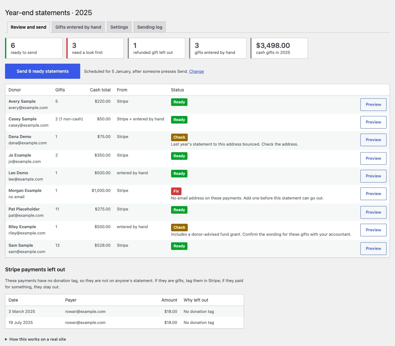The image size is (395, 346).
Task: Click donor name Pat Placeholder
Action: point(24,209)
